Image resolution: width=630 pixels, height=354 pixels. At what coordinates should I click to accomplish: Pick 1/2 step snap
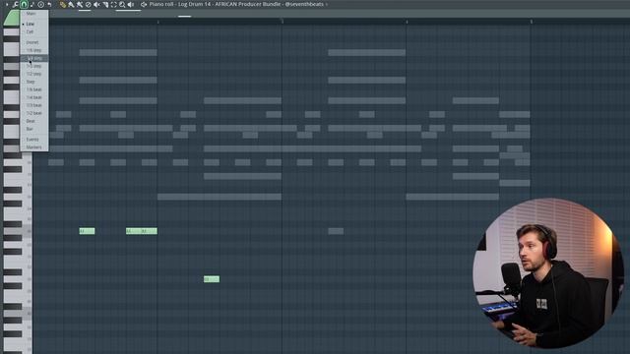click(34, 74)
